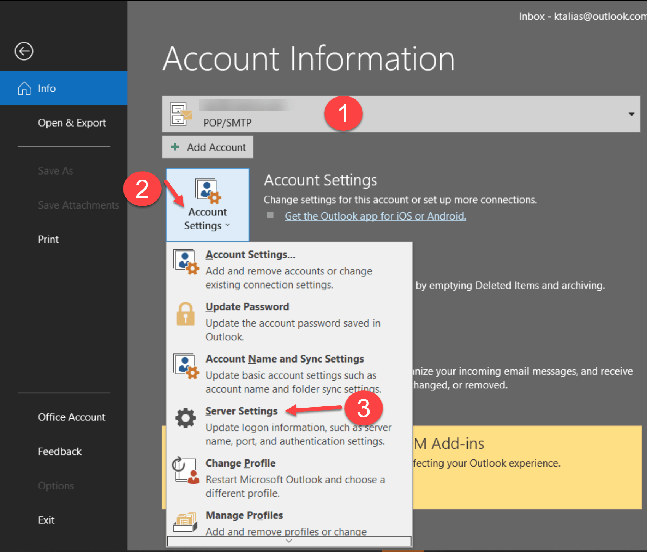
Task: Choose Save As in the sidebar
Action: click(x=56, y=171)
